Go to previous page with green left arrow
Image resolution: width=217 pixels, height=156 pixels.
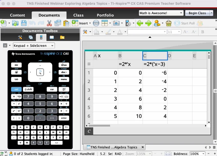click(140, 23)
